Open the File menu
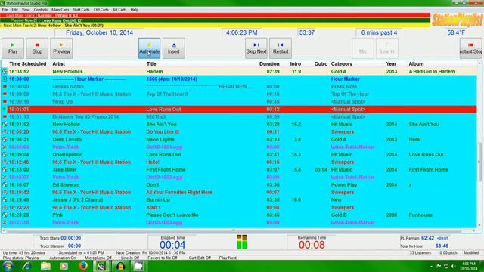 click(x=5, y=10)
